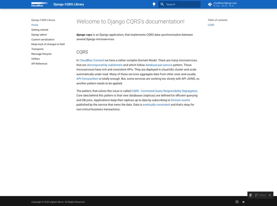Open the Django CQRS Library header title
The image size is (277, 206).
pos(68,4)
